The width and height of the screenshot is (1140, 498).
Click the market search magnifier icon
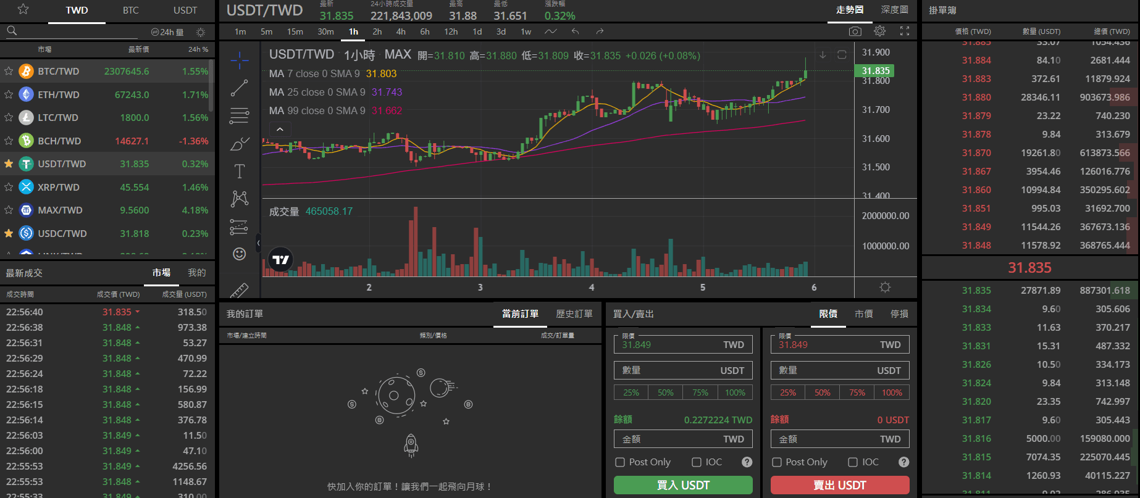[x=12, y=31]
